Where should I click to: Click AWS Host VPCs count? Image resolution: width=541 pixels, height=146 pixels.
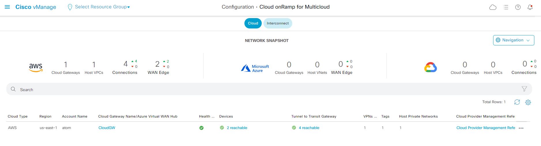tap(94, 64)
